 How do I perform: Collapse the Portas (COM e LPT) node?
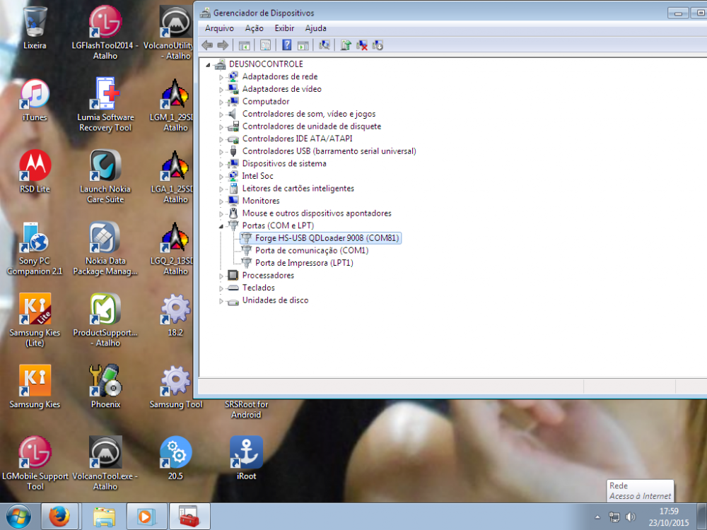click(221, 226)
